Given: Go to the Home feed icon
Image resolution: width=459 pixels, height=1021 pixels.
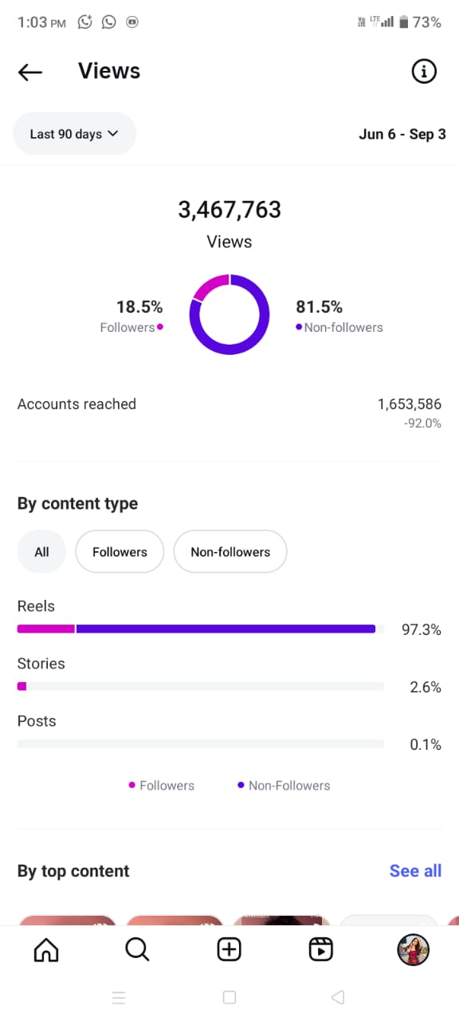Looking at the screenshot, I should coord(46,949).
